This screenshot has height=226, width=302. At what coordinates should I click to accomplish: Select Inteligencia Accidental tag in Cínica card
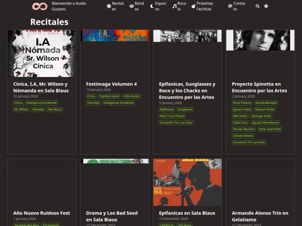(41, 103)
